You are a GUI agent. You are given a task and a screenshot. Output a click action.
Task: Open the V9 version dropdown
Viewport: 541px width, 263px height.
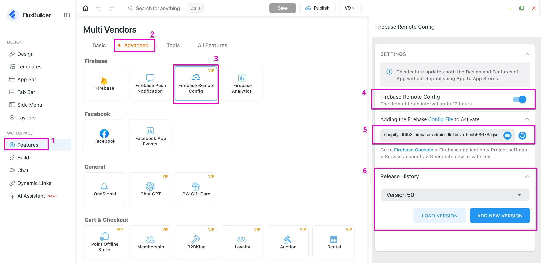[350, 8]
